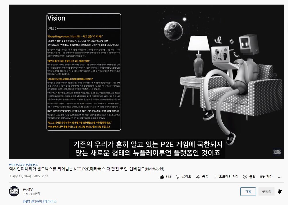This screenshot has width=288, height=205.
Task: Click the thumbs-down dislike icon
Action: click(178, 177)
